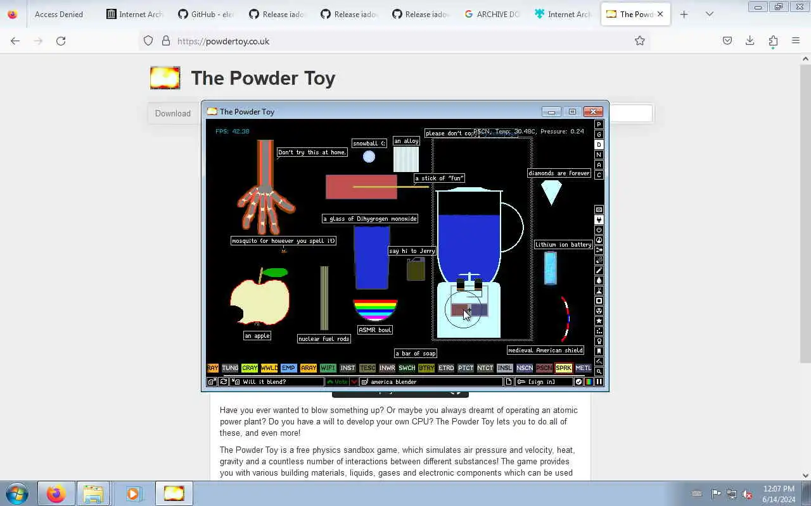Open the Powders category icon
The height and width of the screenshot is (506, 811).
[599, 290]
